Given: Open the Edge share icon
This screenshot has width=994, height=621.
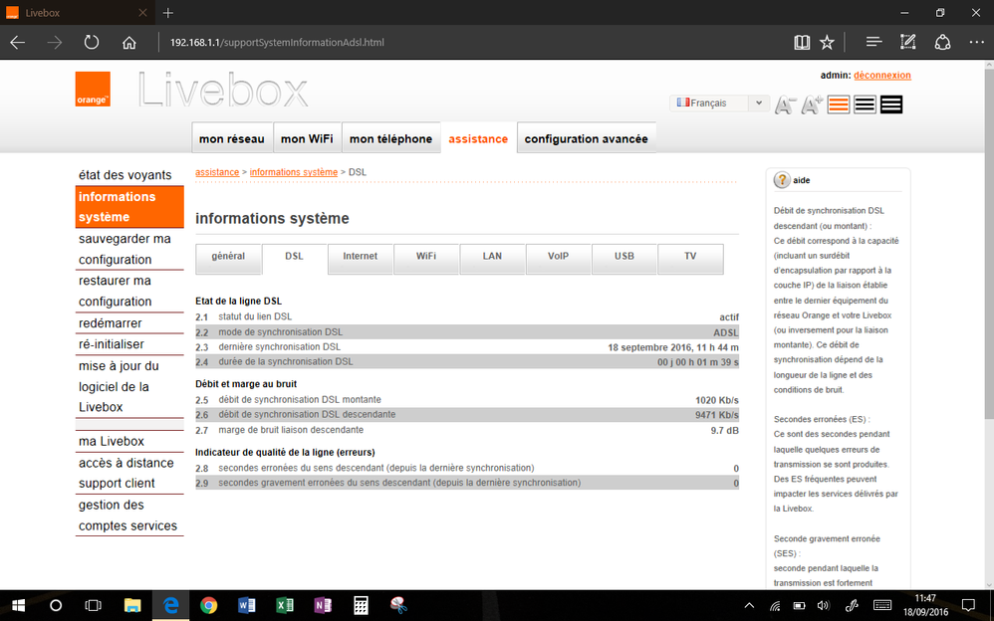Looking at the screenshot, I should (942, 43).
